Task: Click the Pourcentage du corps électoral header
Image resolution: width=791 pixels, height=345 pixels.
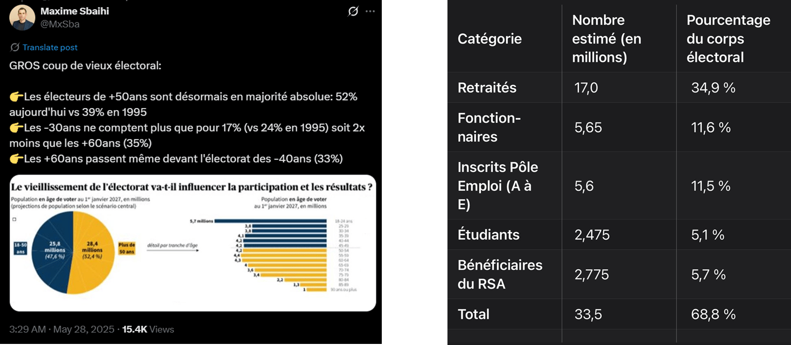Action: pos(729,39)
